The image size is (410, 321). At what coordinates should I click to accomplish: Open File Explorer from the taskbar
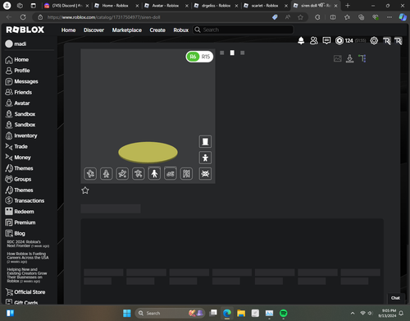point(241,313)
